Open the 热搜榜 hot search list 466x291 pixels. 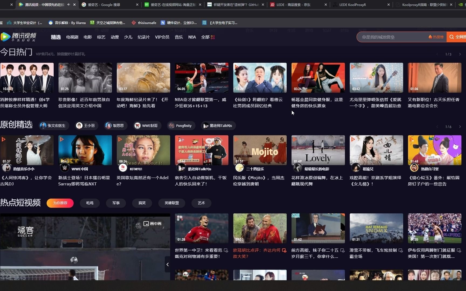[436, 37]
